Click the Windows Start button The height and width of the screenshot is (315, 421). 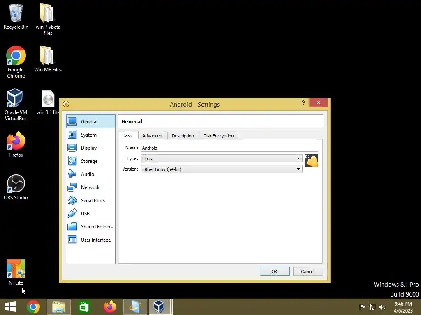point(10,307)
